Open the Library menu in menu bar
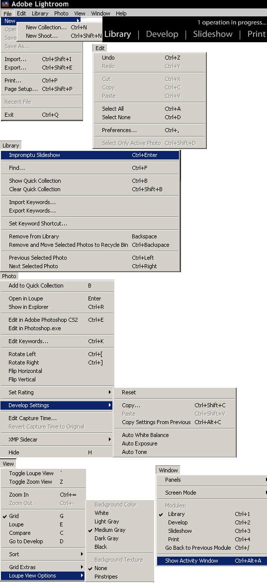The height and width of the screenshot is (583, 267). click(x=40, y=13)
